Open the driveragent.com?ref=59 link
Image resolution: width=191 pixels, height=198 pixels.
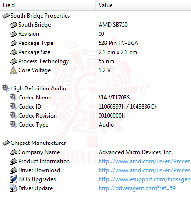coord(137,188)
